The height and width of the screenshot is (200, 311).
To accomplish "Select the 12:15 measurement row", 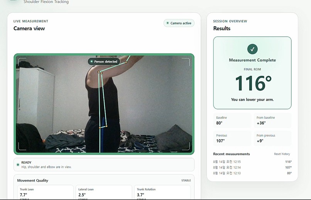I will click(x=252, y=162).
